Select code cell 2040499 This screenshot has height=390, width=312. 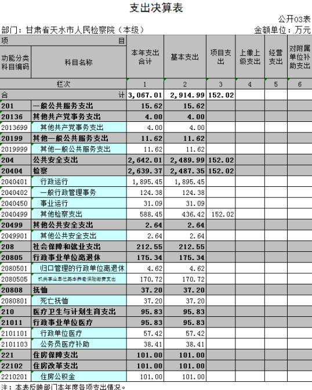pyautogui.click(x=16, y=214)
